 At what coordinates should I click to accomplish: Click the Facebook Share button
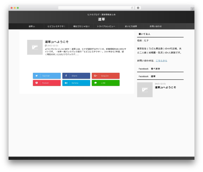[x=76, y=76]
